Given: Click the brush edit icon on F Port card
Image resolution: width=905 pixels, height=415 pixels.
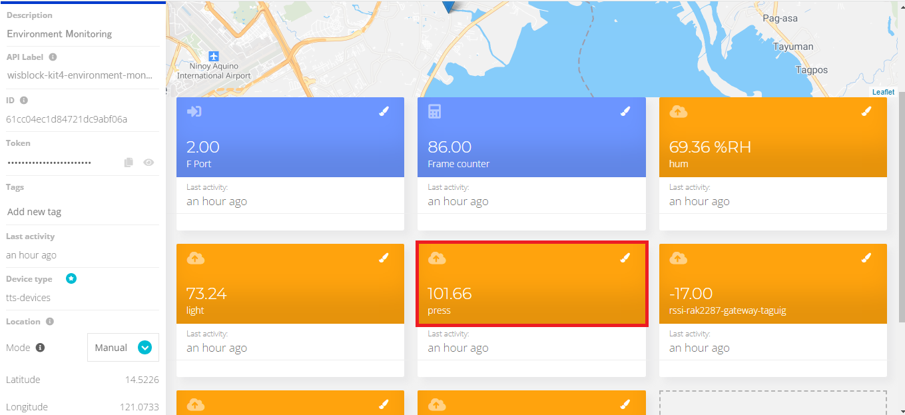Looking at the screenshot, I should [x=384, y=112].
